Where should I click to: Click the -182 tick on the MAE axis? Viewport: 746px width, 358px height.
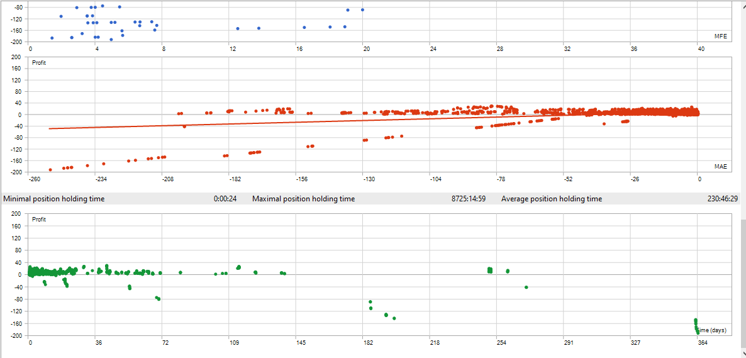(235, 179)
